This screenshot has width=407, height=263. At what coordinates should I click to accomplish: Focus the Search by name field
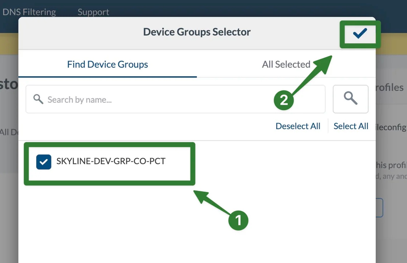[176, 99]
